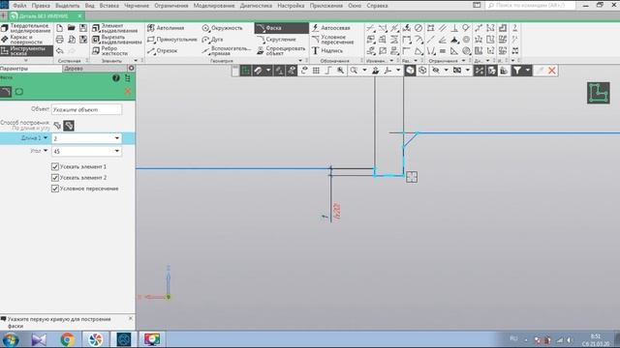Viewport: 620px width, 348px height.
Task: Open the Угол value dropdown
Action: (117, 151)
